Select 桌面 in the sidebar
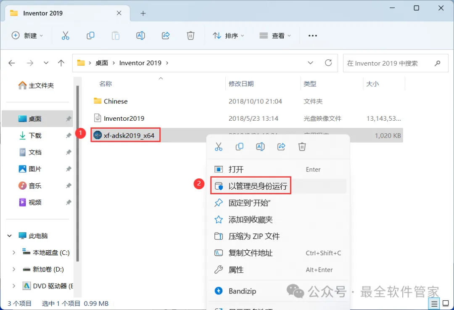454x310 pixels. (x=37, y=119)
